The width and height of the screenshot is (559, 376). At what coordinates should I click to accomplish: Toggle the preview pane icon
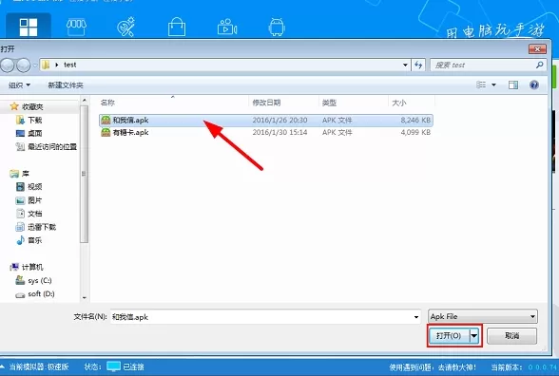(513, 85)
